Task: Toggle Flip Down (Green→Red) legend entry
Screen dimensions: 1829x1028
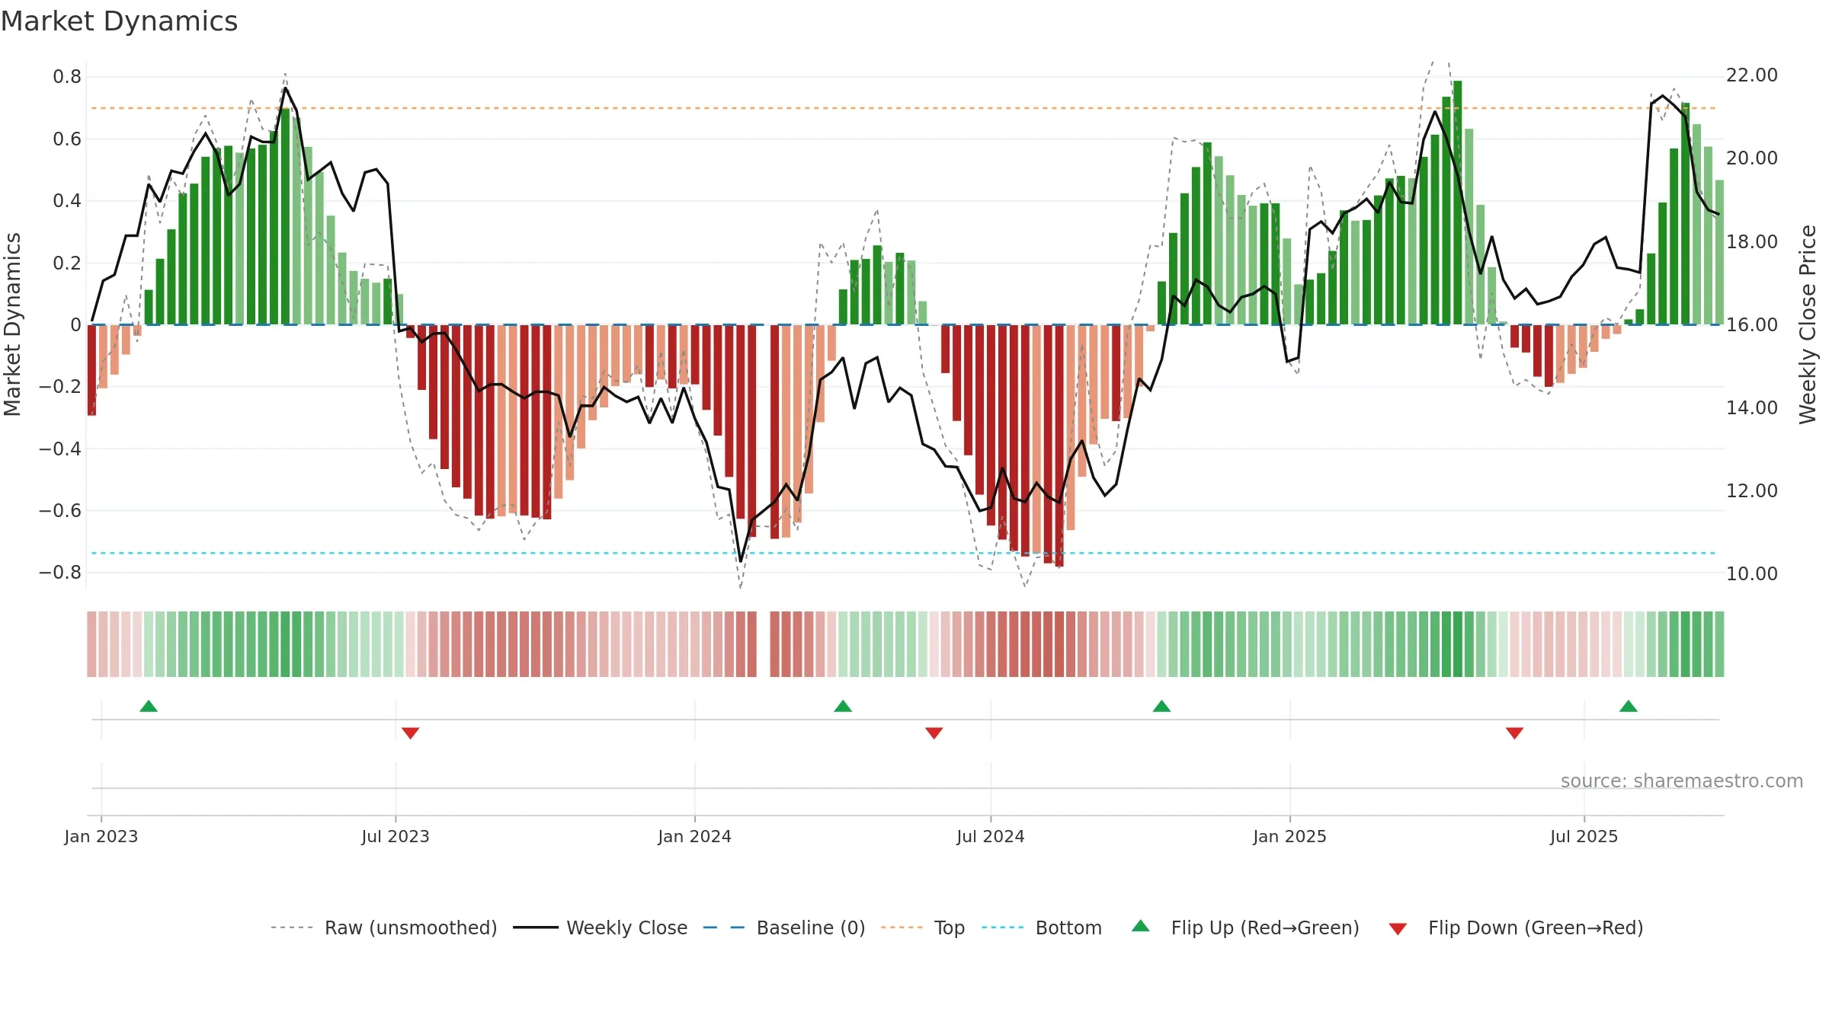Action: pyautogui.click(x=1516, y=927)
